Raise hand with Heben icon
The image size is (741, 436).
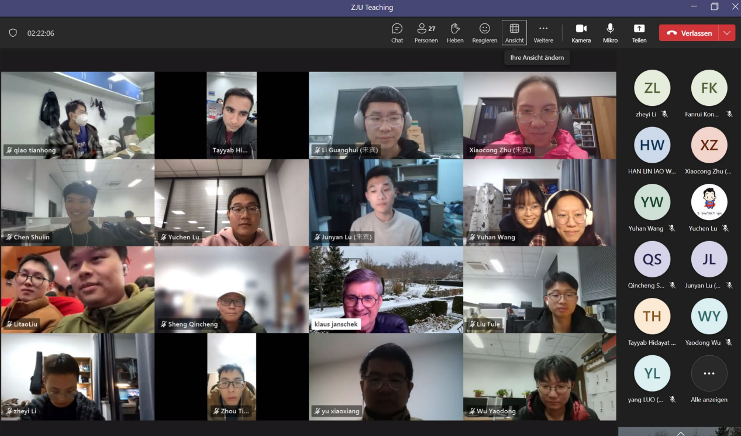pyautogui.click(x=455, y=33)
